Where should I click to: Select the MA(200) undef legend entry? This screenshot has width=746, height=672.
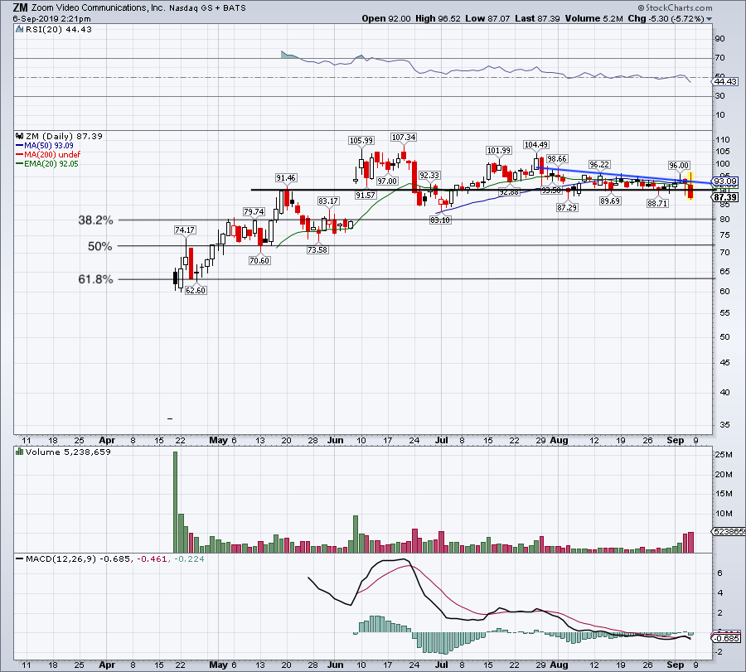(48, 155)
